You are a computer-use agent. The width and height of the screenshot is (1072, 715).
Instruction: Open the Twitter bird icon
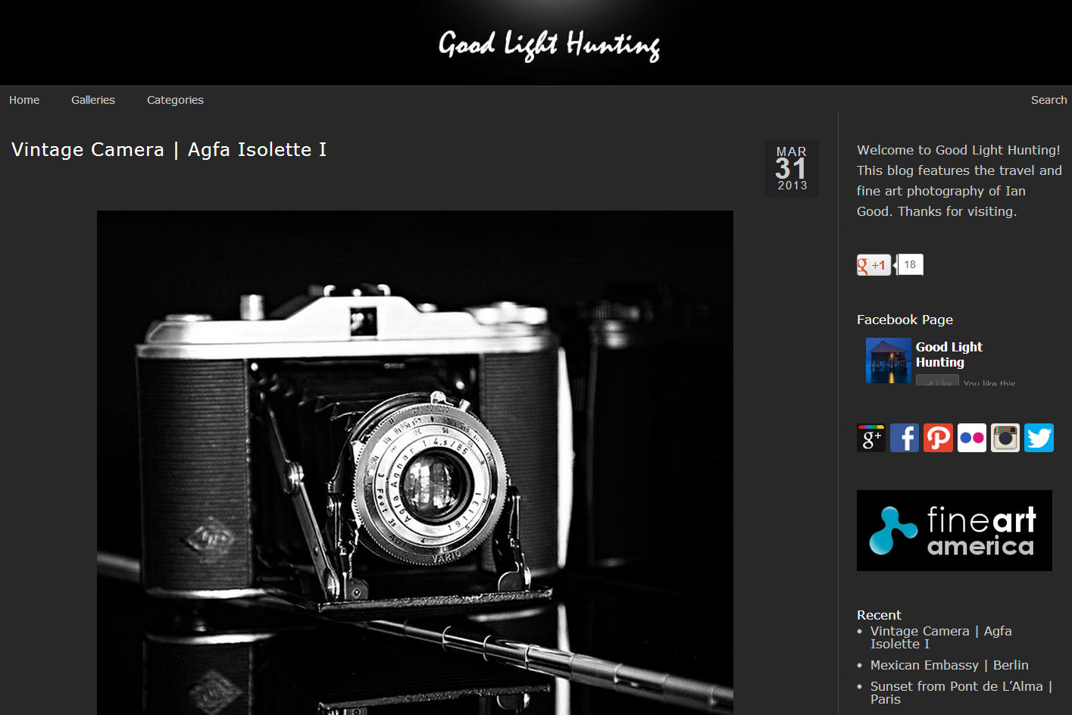[x=1039, y=438]
